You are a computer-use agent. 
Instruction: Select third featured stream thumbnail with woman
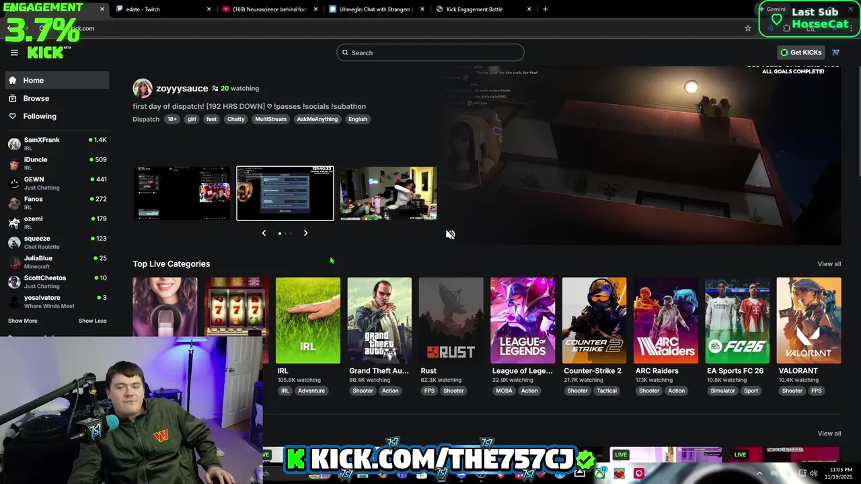click(388, 193)
